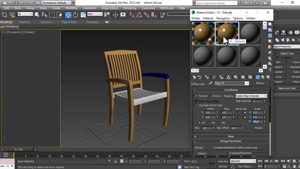Open selection filter All dropdown
300x169 pixels.
(25, 14)
